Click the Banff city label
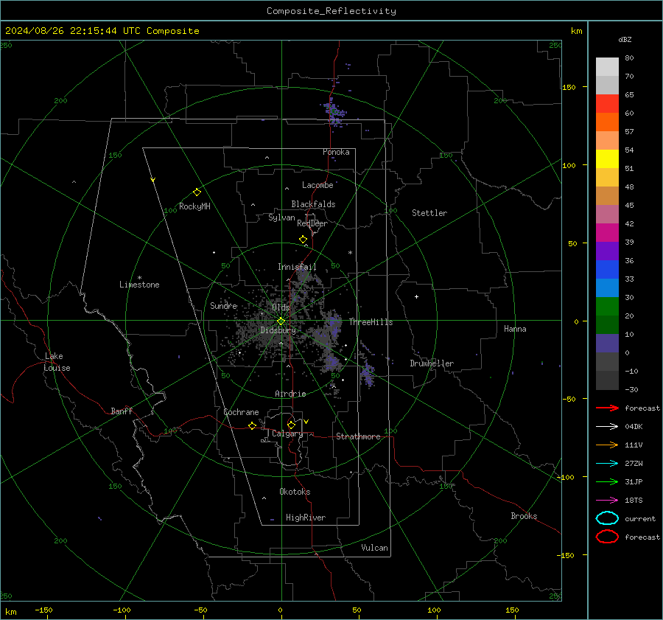Image resolution: width=663 pixels, height=620 pixels. [122, 411]
